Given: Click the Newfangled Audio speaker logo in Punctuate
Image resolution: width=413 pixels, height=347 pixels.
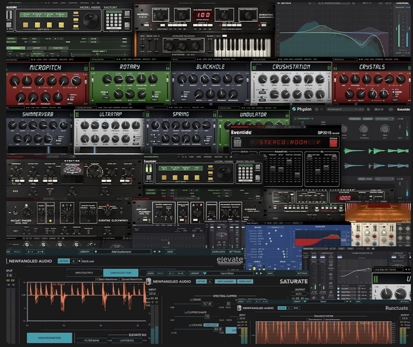Looking at the screenshot, I should point(239,308).
